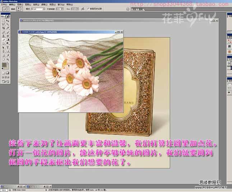Select the Clone Stamp tool
Viewport: 232px width, 192px height.
pos(3,36)
